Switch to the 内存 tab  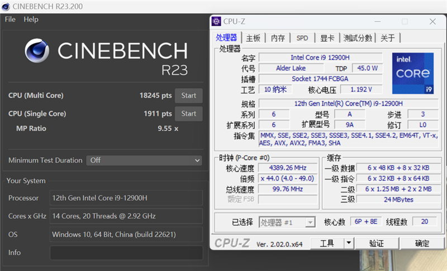(x=278, y=38)
